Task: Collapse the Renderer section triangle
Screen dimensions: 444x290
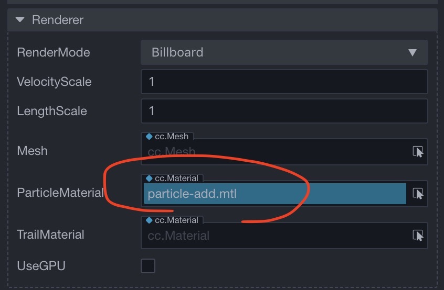Action: (20, 20)
